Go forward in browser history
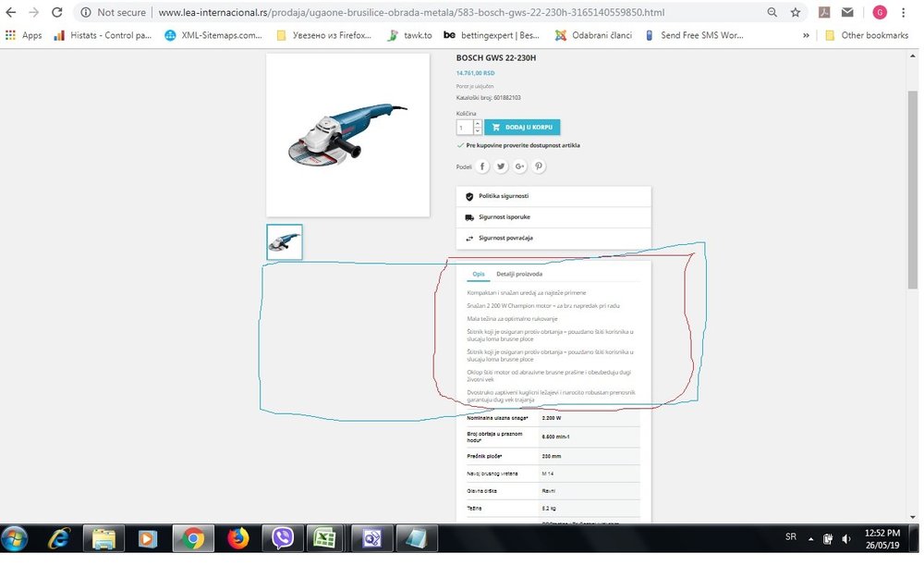This screenshot has width=924, height=578. (33, 12)
